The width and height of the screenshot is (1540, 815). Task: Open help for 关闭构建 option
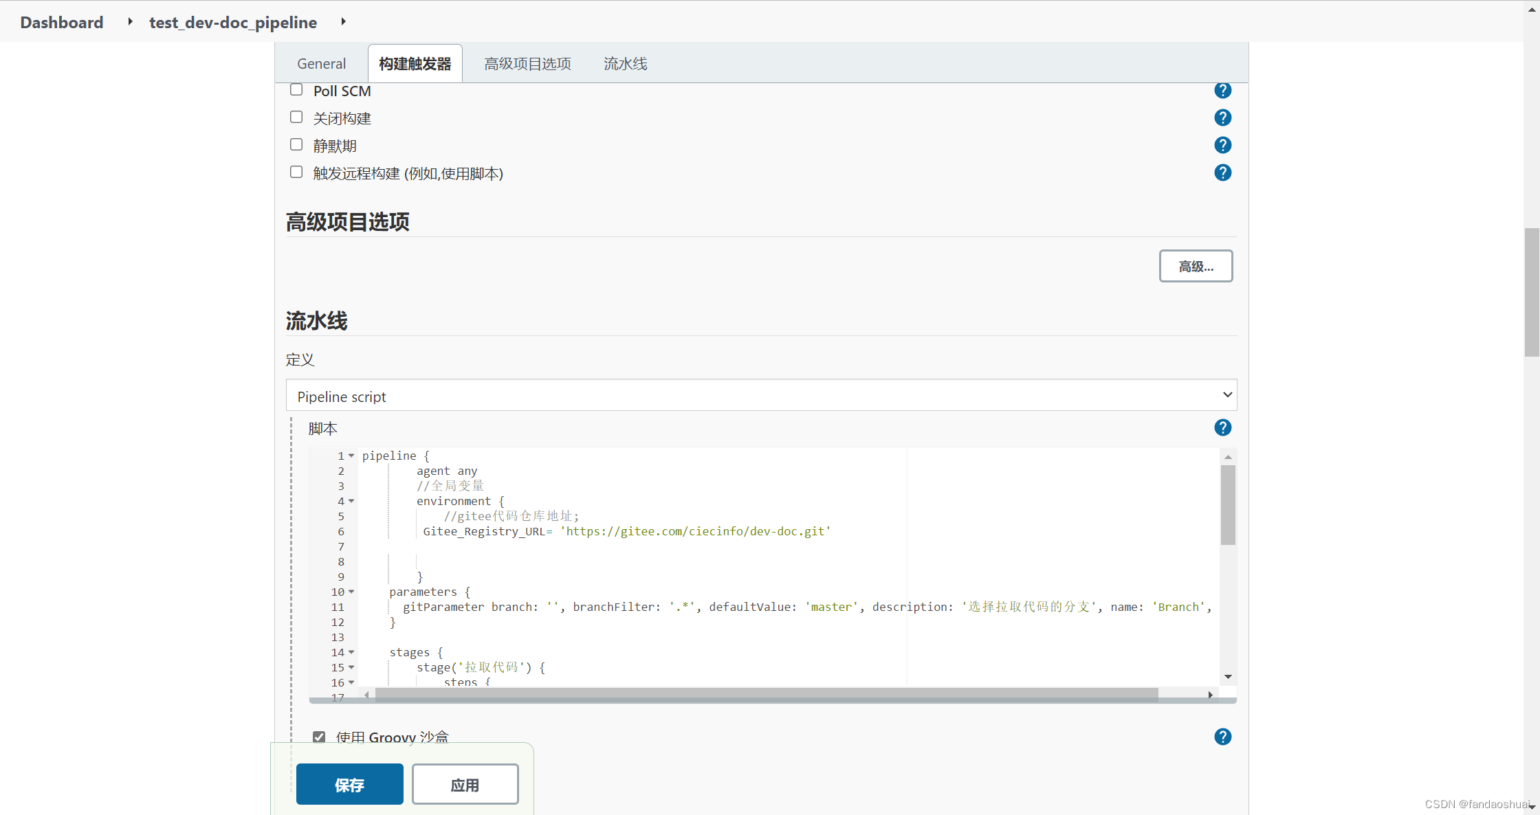(1223, 118)
